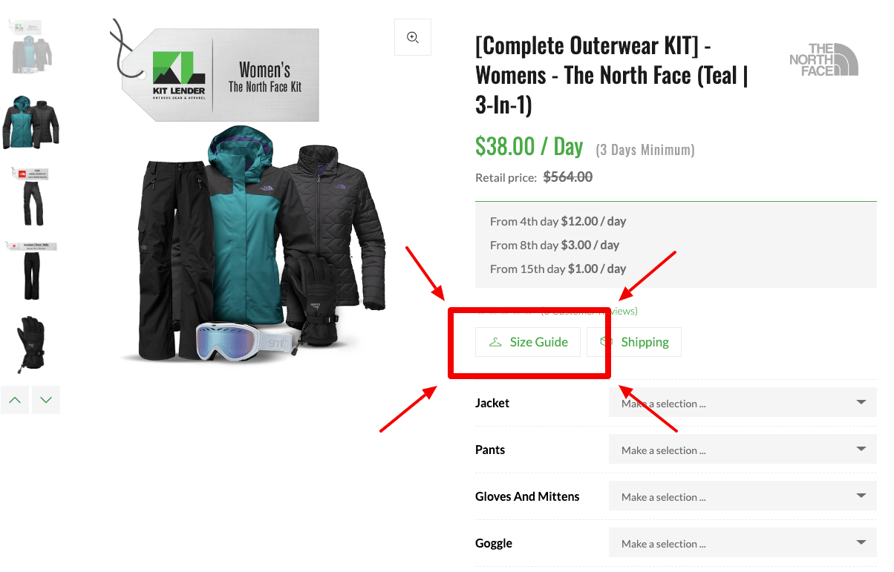Open the Customer Reviews link

[x=589, y=311]
